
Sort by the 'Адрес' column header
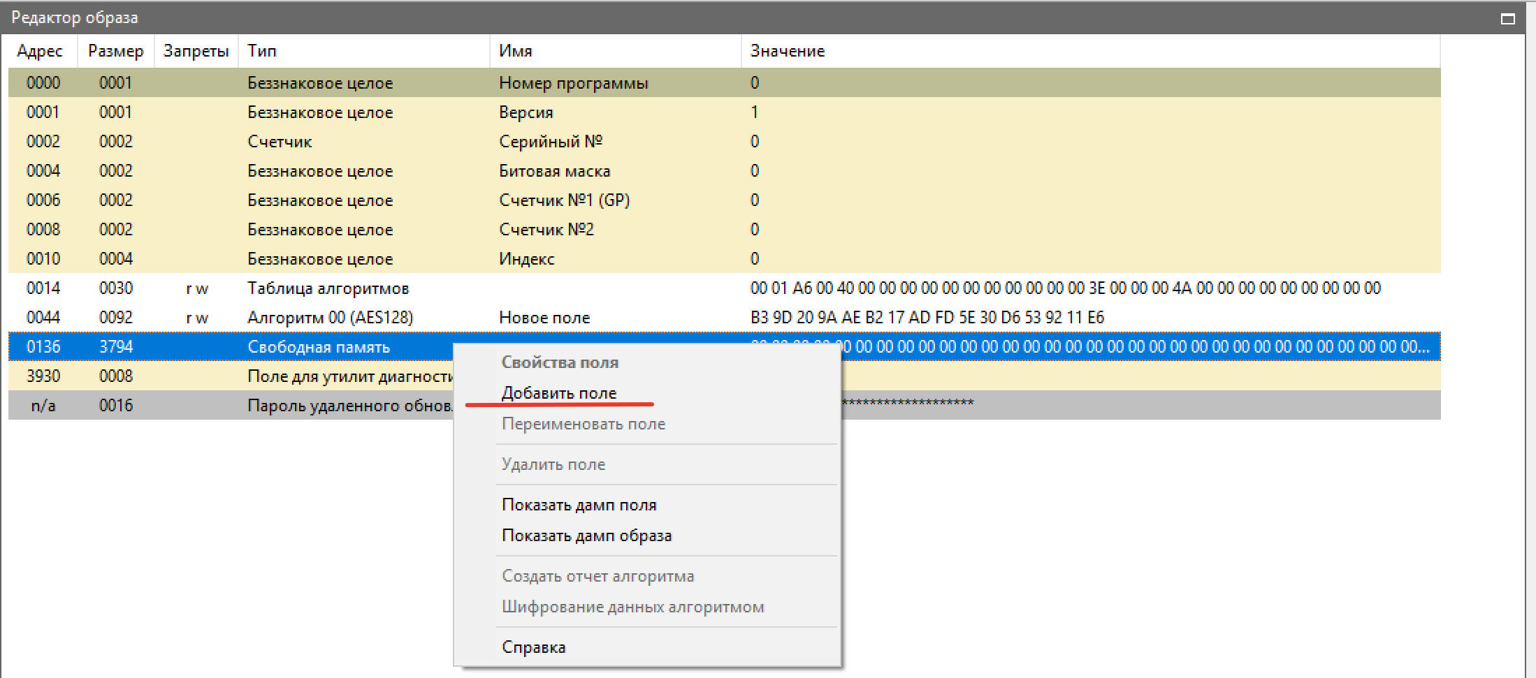(x=40, y=51)
